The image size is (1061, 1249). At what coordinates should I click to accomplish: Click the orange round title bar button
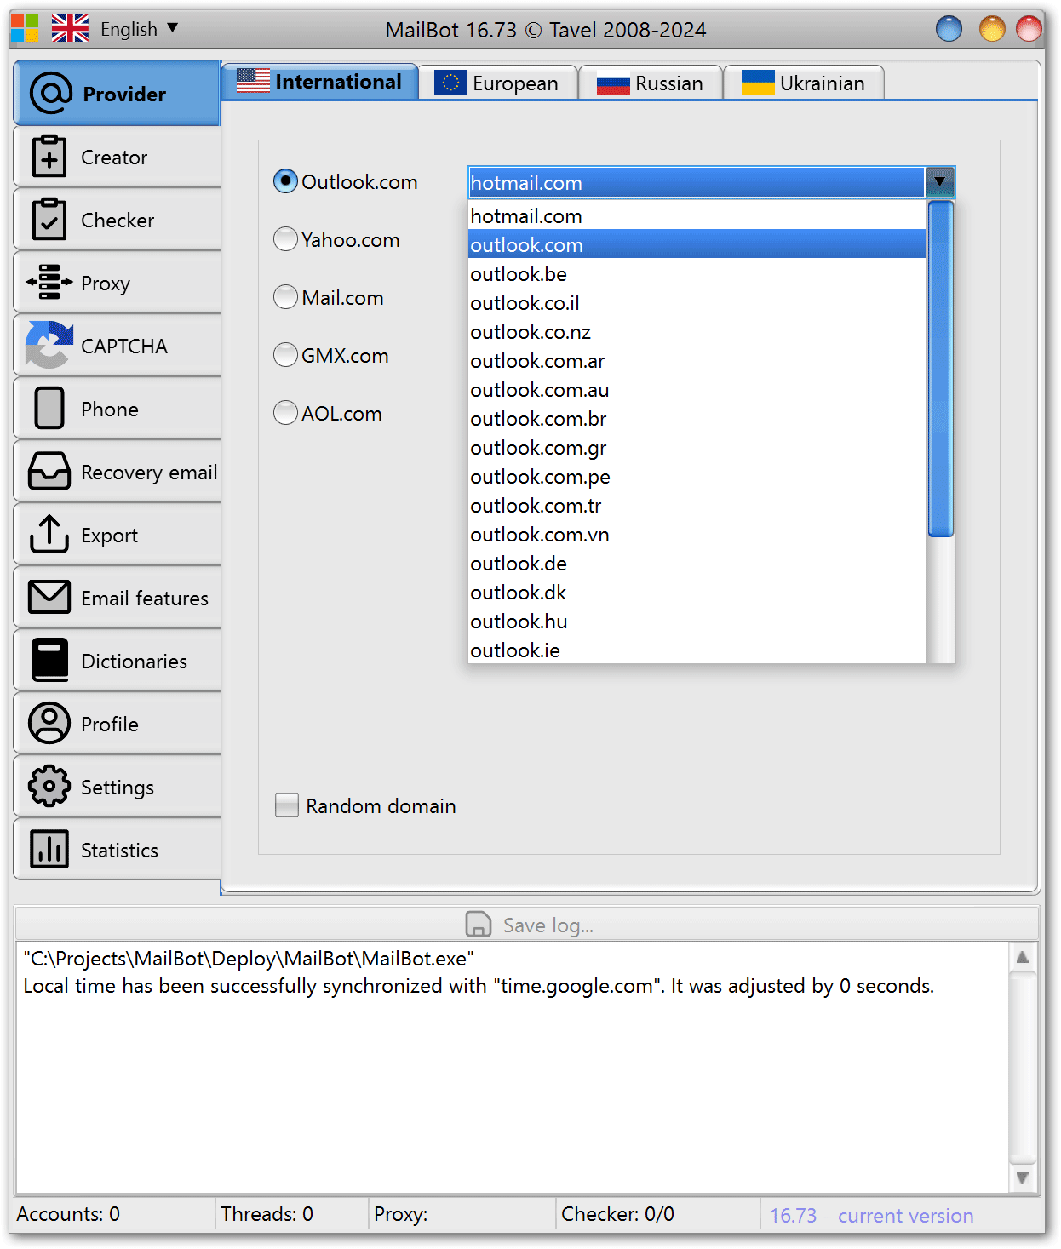tap(992, 29)
